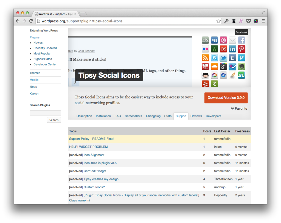
Task: Go back with the browser back arrow
Action: click(18, 21)
